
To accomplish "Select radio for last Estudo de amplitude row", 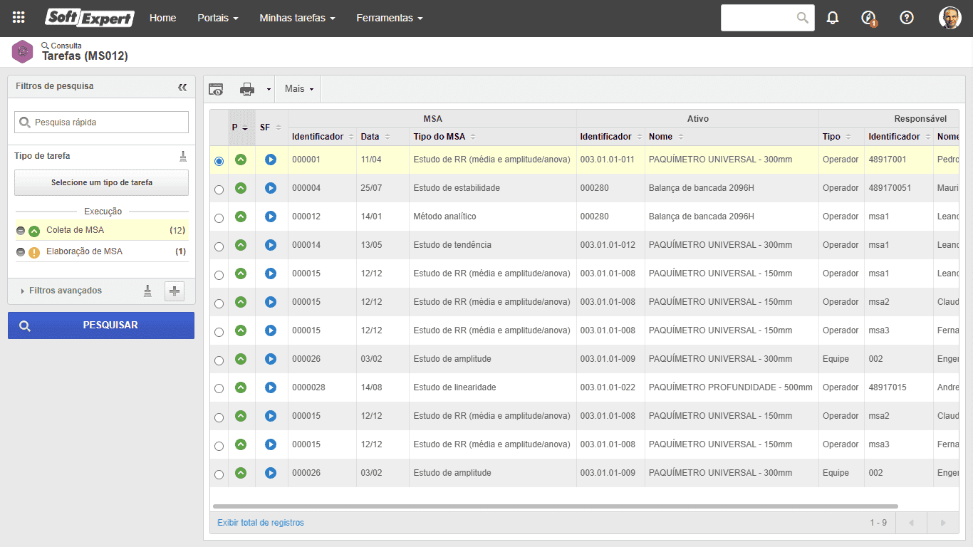I will click(x=219, y=475).
